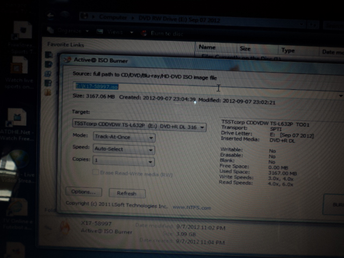Viewport: 344px width, 258px height.
Task: Click the Watch live sports on... desktop icon
Action: pyautogui.click(x=19, y=65)
